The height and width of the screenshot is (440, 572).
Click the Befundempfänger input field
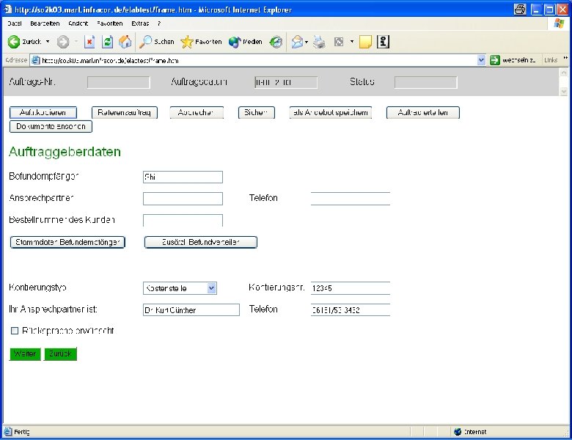(183, 177)
